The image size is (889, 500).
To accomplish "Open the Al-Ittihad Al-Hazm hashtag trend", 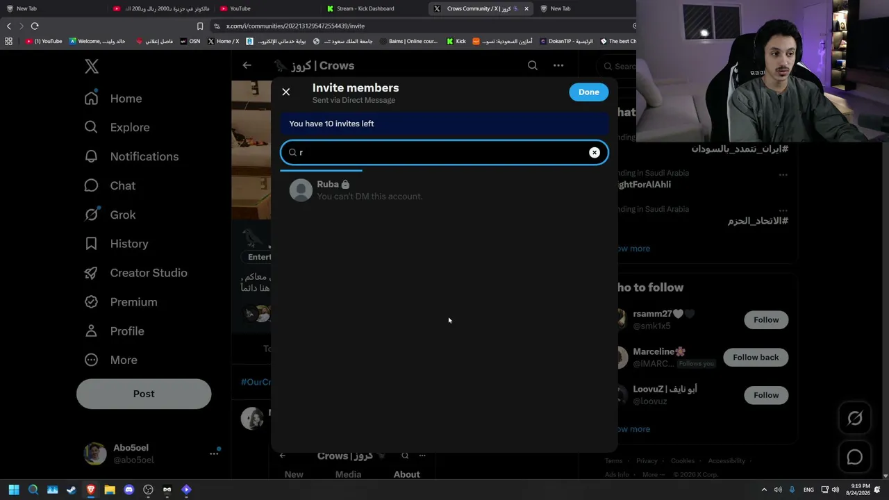I will 758,221.
